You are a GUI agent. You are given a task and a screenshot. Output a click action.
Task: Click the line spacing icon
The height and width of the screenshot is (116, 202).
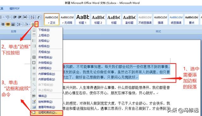coord(19,24)
